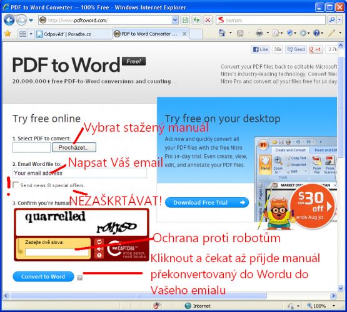Click the vertical scrollbar up arrow

(x=341, y=46)
